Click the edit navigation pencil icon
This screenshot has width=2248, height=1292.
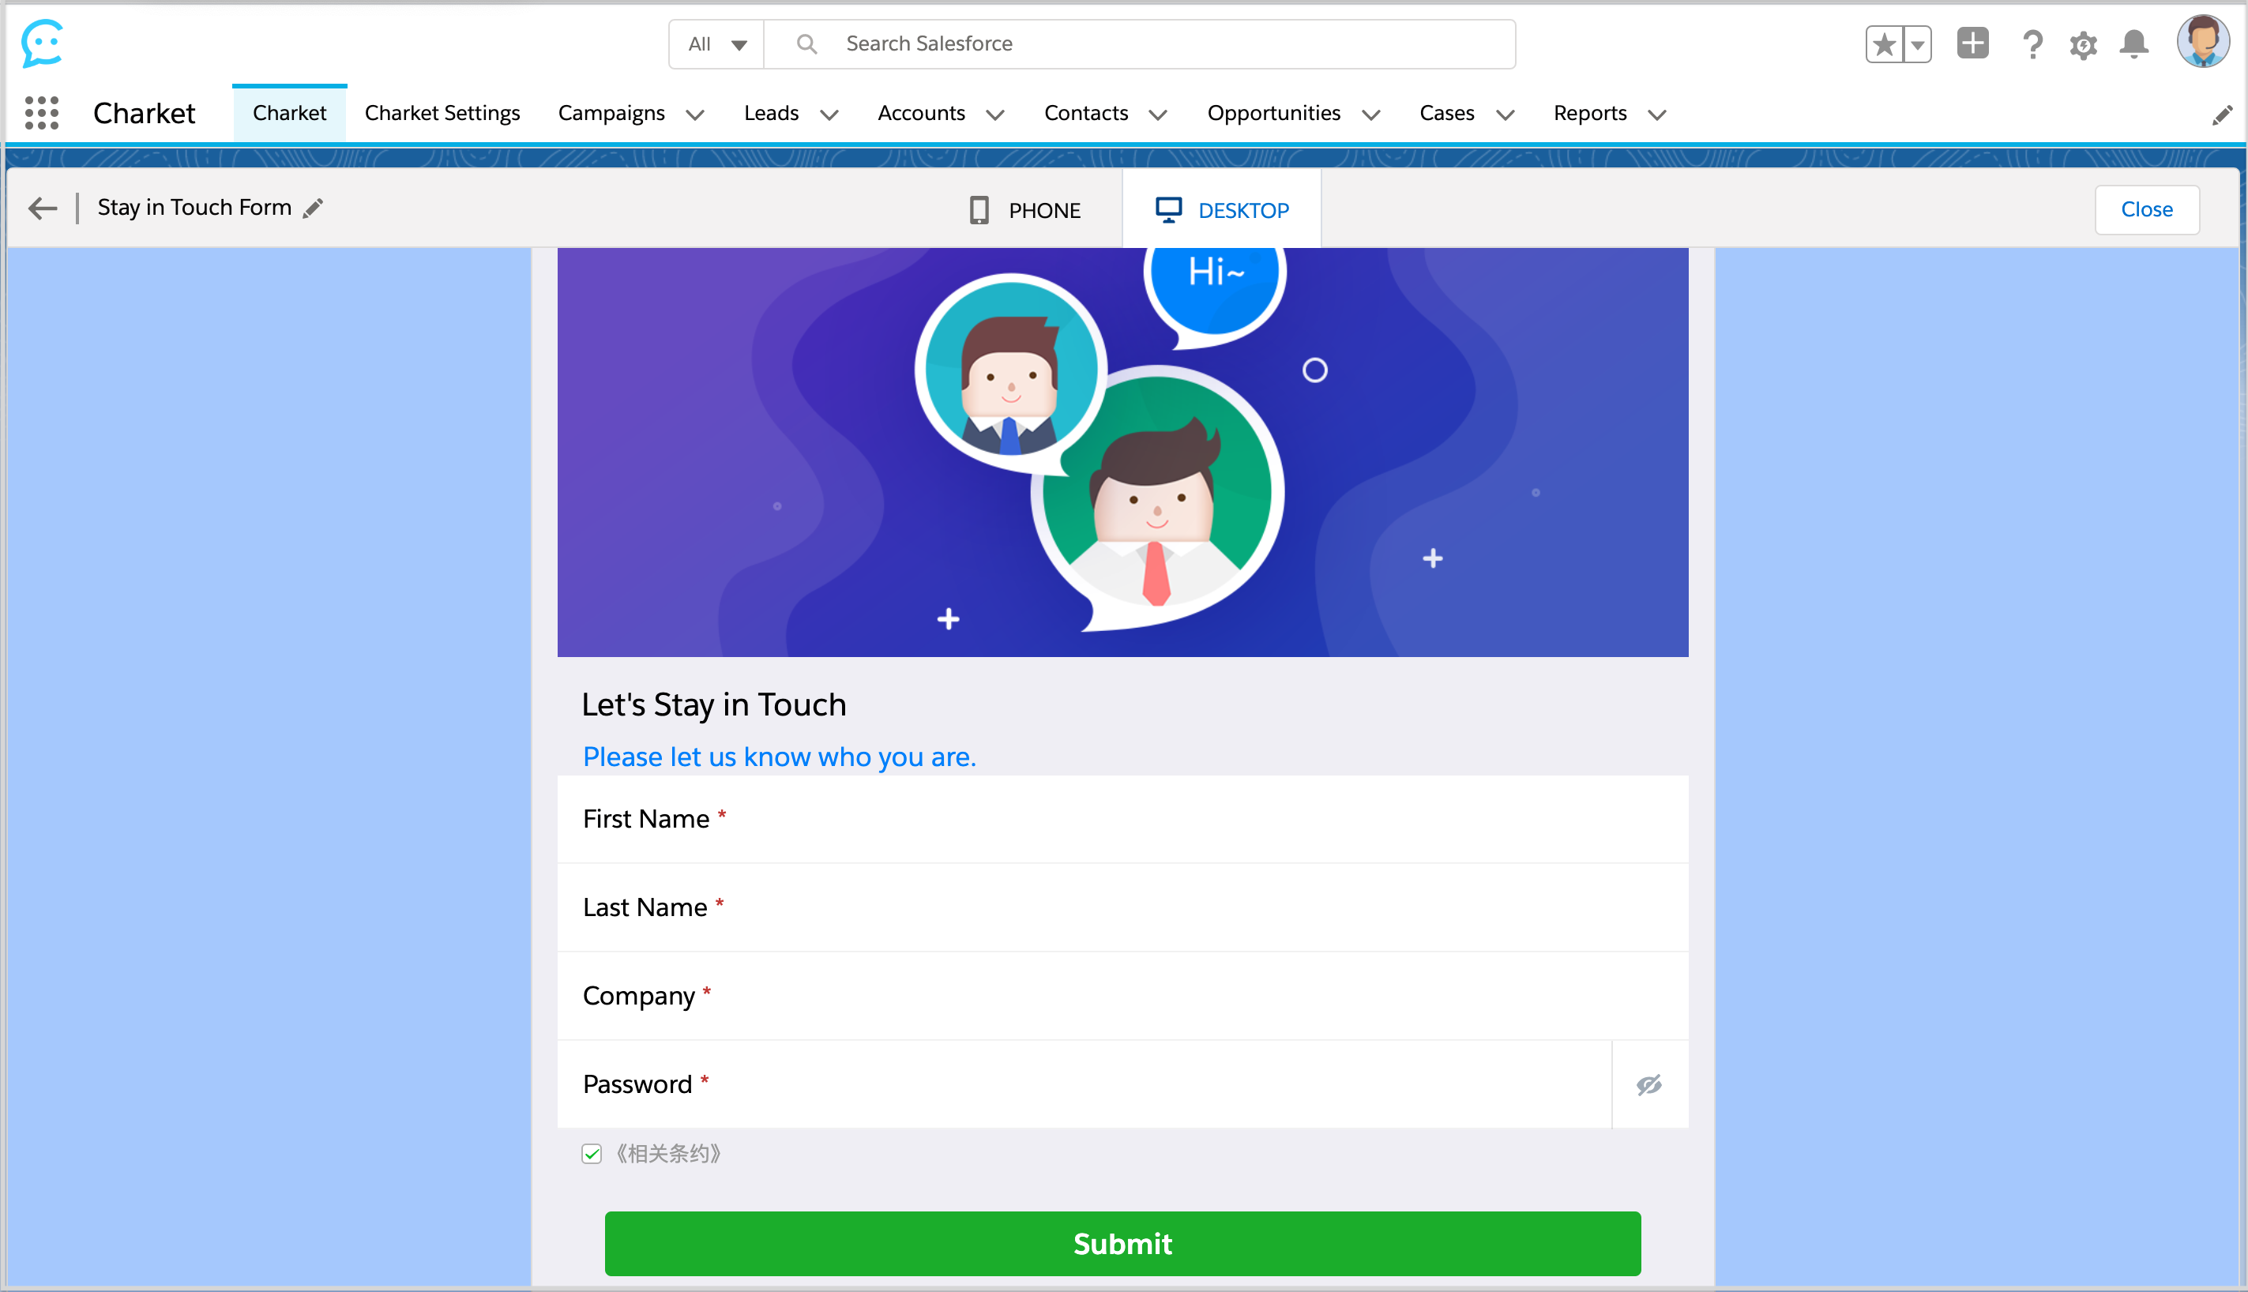coord(2221,115)
